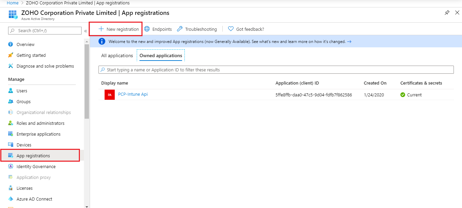Select Azure AD Connect

click(34, 199)
